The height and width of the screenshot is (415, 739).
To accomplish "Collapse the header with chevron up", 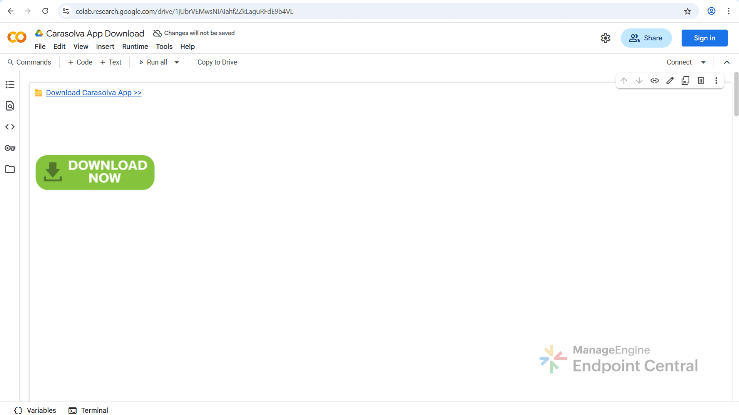I will [727, 62].
